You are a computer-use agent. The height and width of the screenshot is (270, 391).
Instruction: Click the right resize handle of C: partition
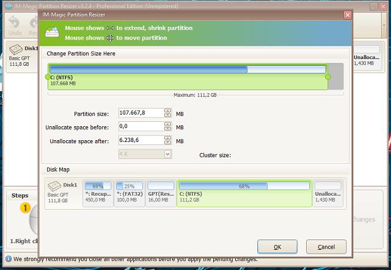(328, 77)
